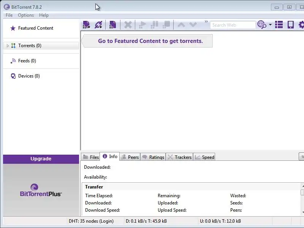
Task: Switch to the Files tab
Action: point(91,157)
